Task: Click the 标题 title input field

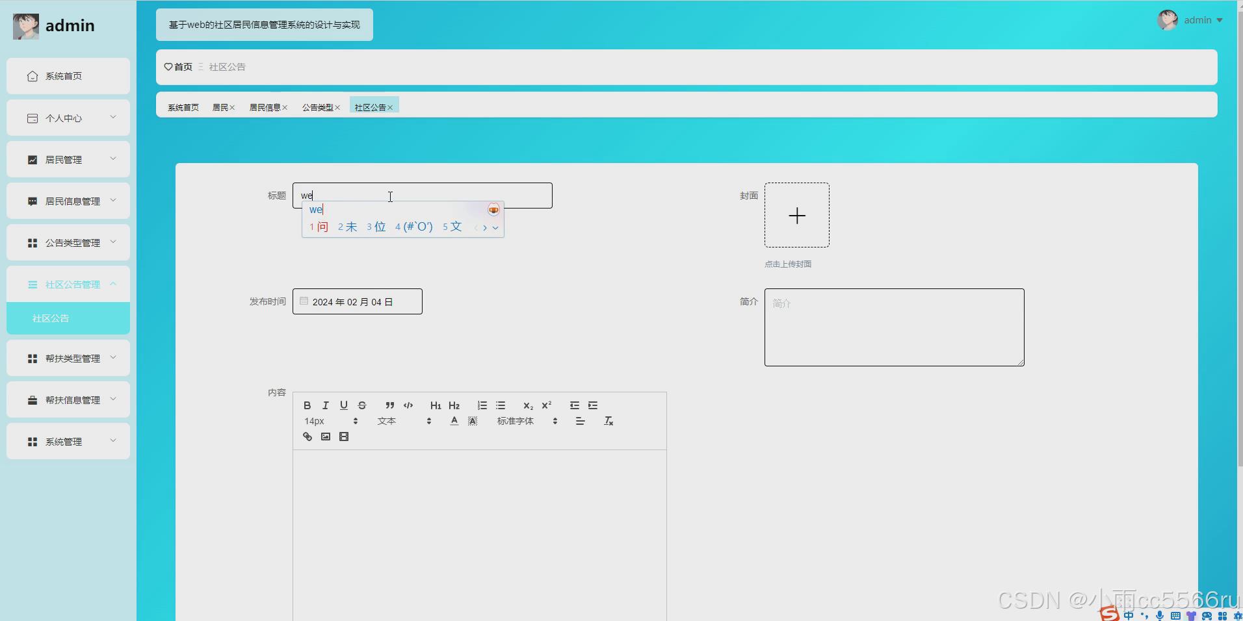Action: (x=423, y=196)
